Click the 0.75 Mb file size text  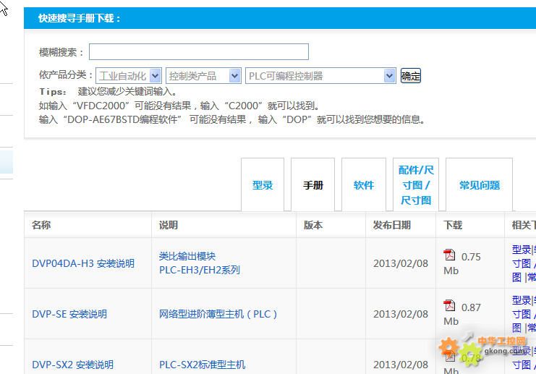tap(462, 263)
